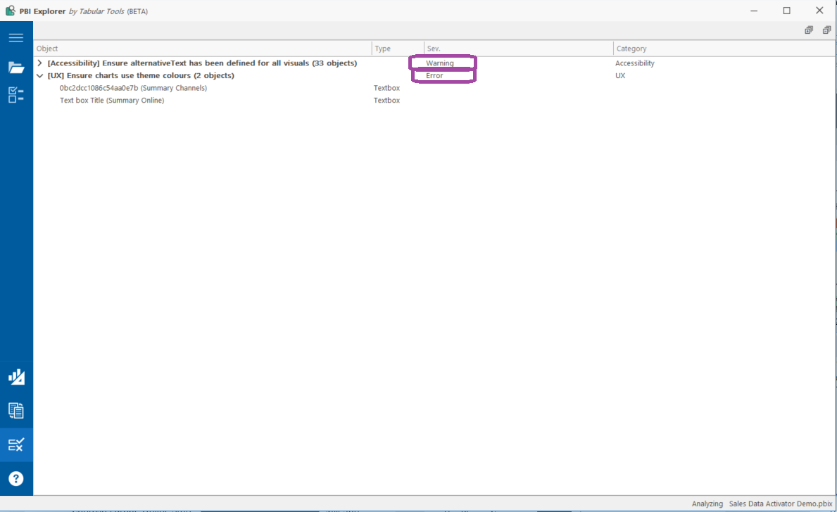The image size is (837, 512).
Task: Select the Summary Channels textbox entry
Action: tap(134, 88)
